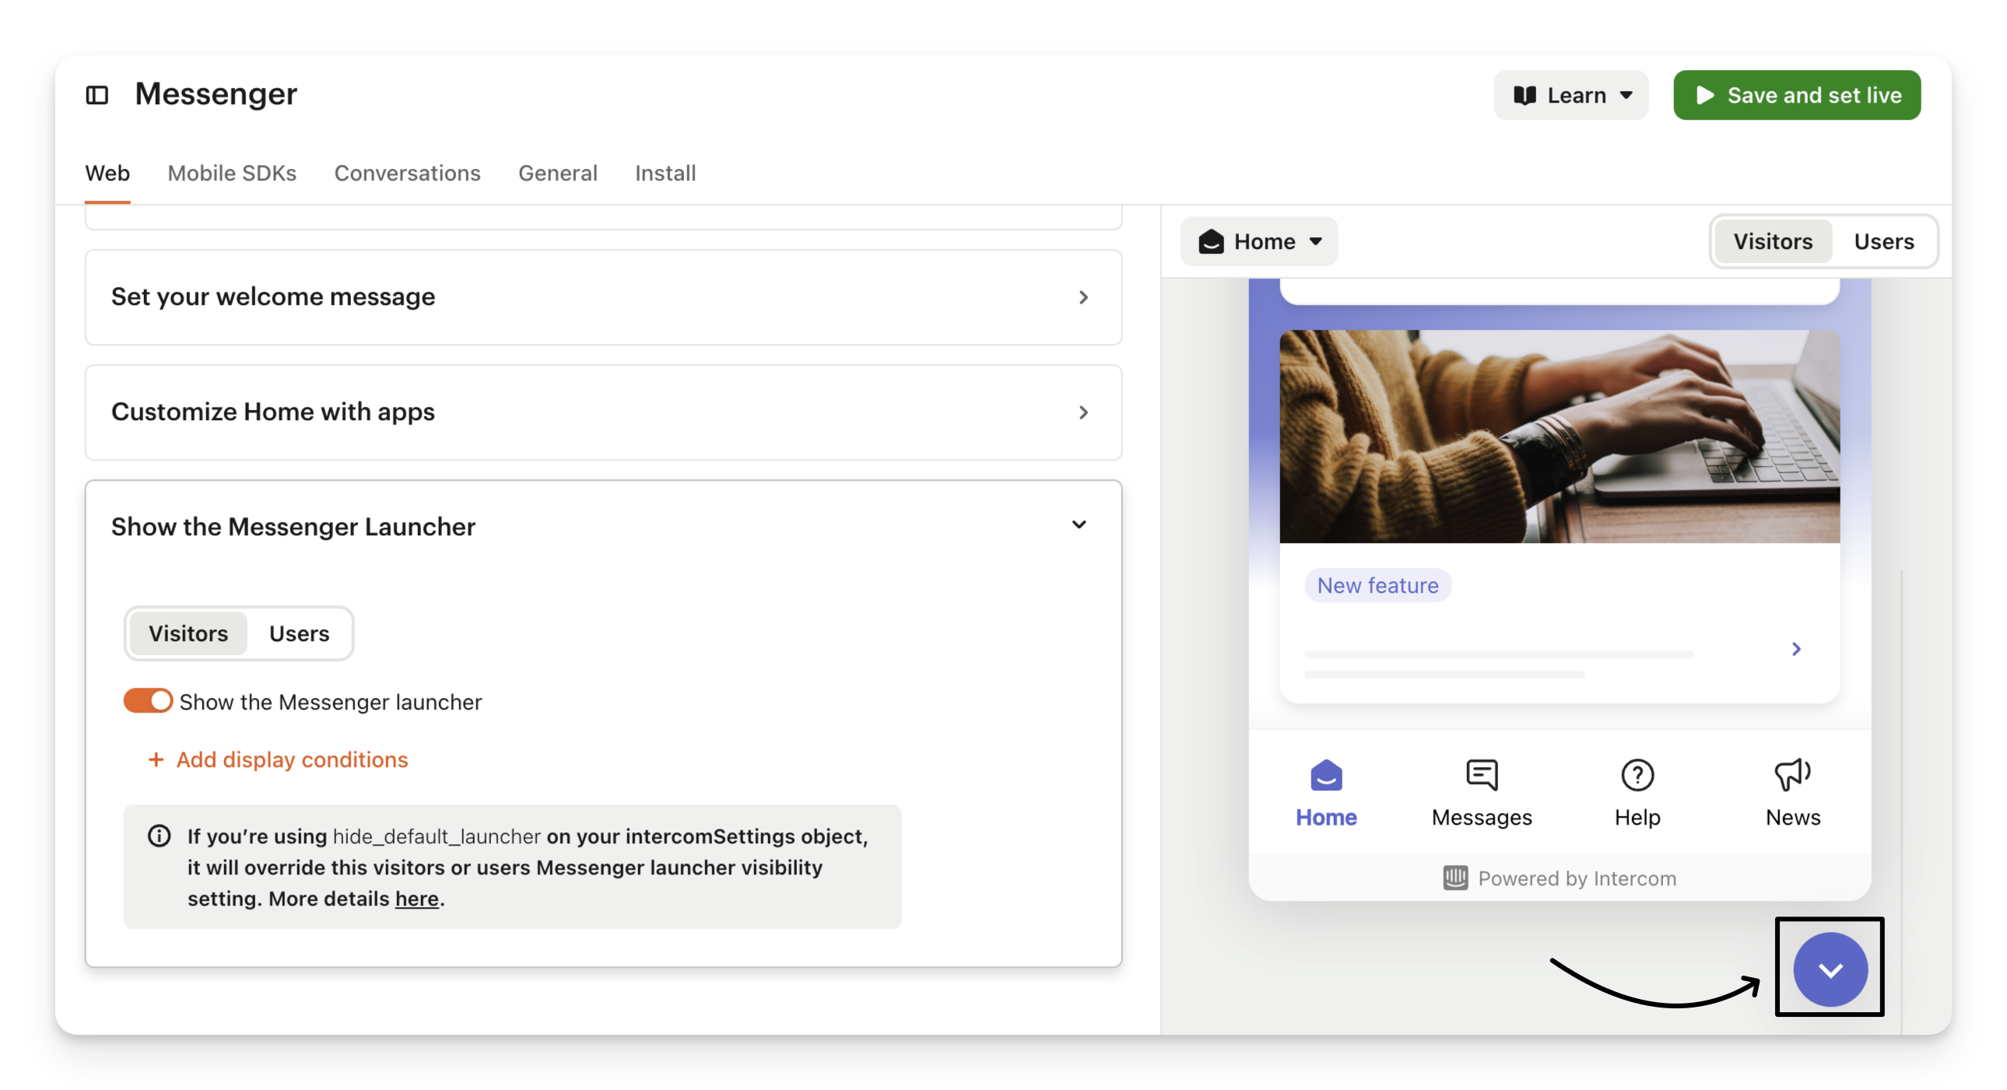Click the purple launcher chevron button
The height and width of the screenshot is (1090, 2007).
[1830, 969]
